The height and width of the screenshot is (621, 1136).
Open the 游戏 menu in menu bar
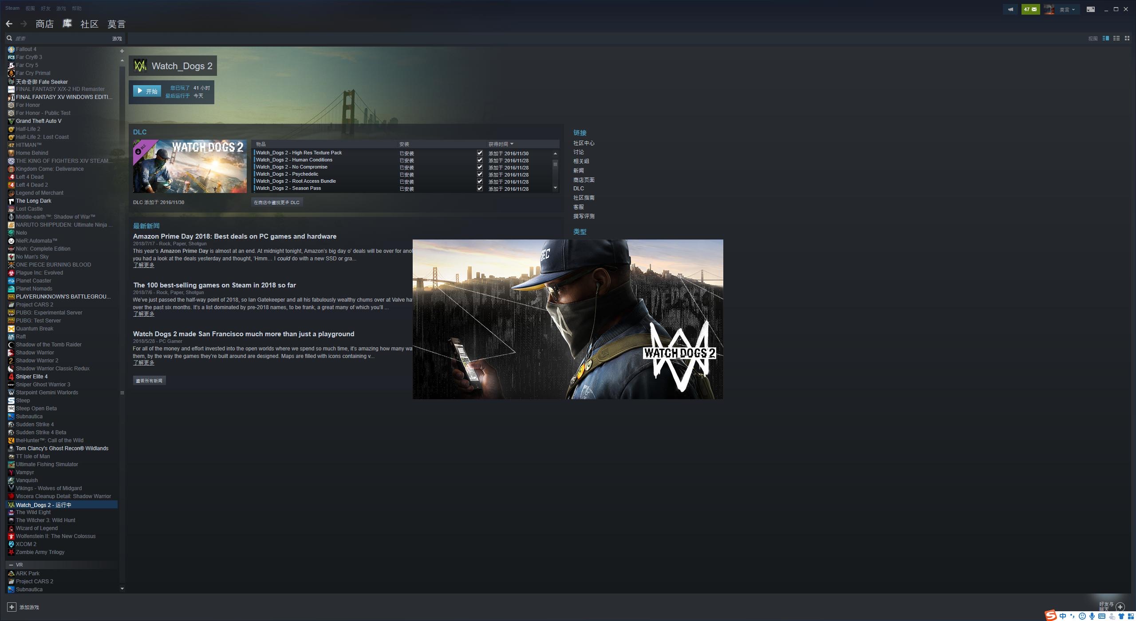pyautogui.click(x=61, y=8)
